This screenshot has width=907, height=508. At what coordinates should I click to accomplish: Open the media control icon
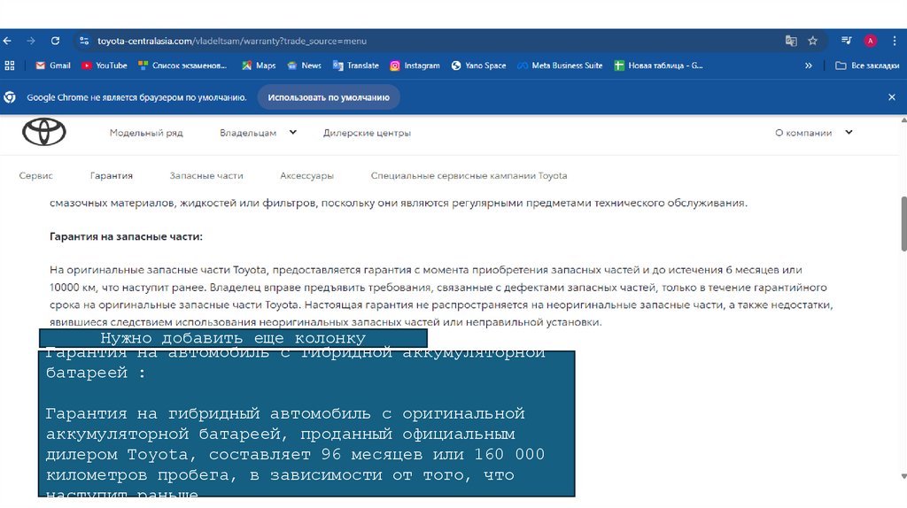(x=846, y=41)
